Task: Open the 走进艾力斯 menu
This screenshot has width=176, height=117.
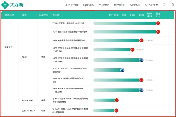Action: point(72,5)
